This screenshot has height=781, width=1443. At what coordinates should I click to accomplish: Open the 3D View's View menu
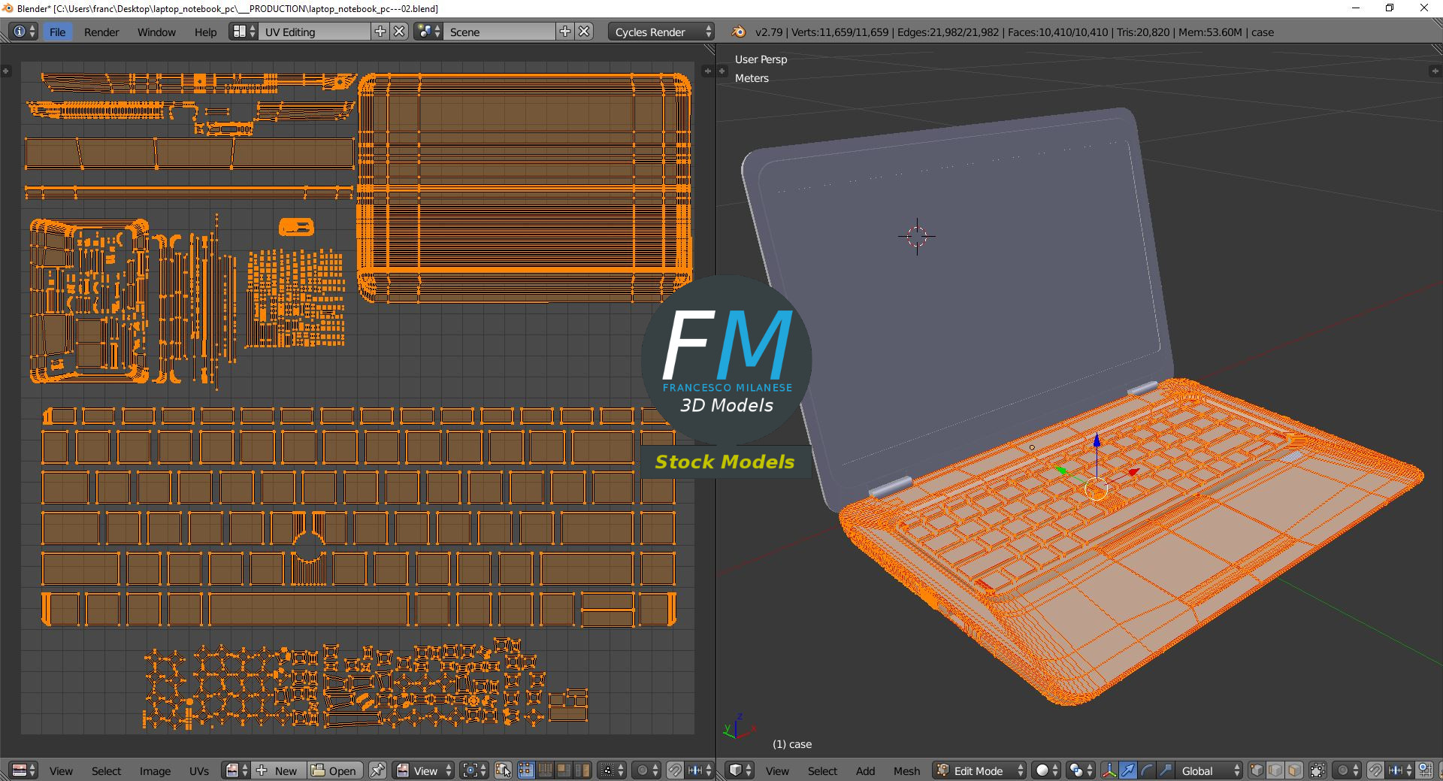tap(777, 770)
